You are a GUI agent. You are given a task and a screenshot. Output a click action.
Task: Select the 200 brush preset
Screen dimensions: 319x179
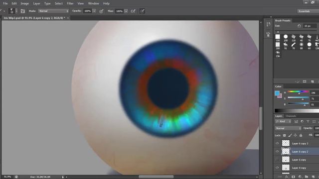coord(278,45)
